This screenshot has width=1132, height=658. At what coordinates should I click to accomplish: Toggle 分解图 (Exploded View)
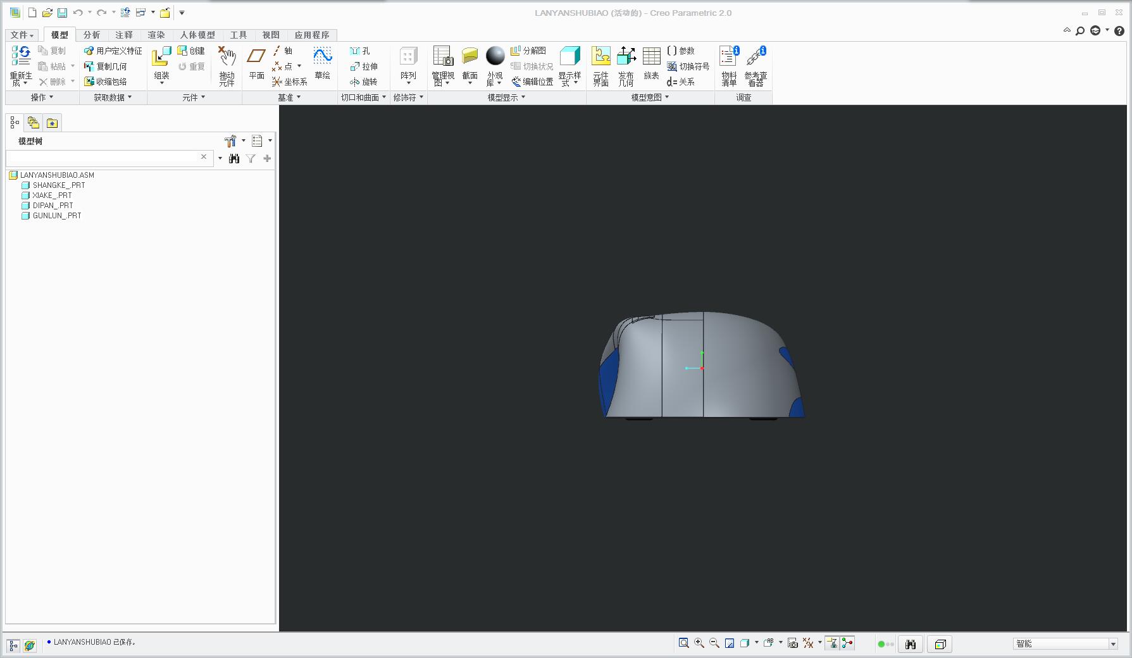tap(528, 51)
